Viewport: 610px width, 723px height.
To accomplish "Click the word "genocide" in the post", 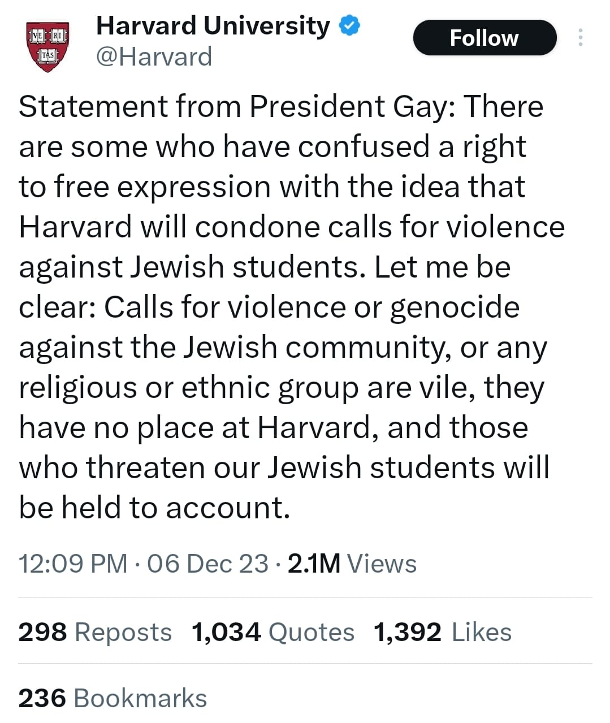I will coord(455,307).
